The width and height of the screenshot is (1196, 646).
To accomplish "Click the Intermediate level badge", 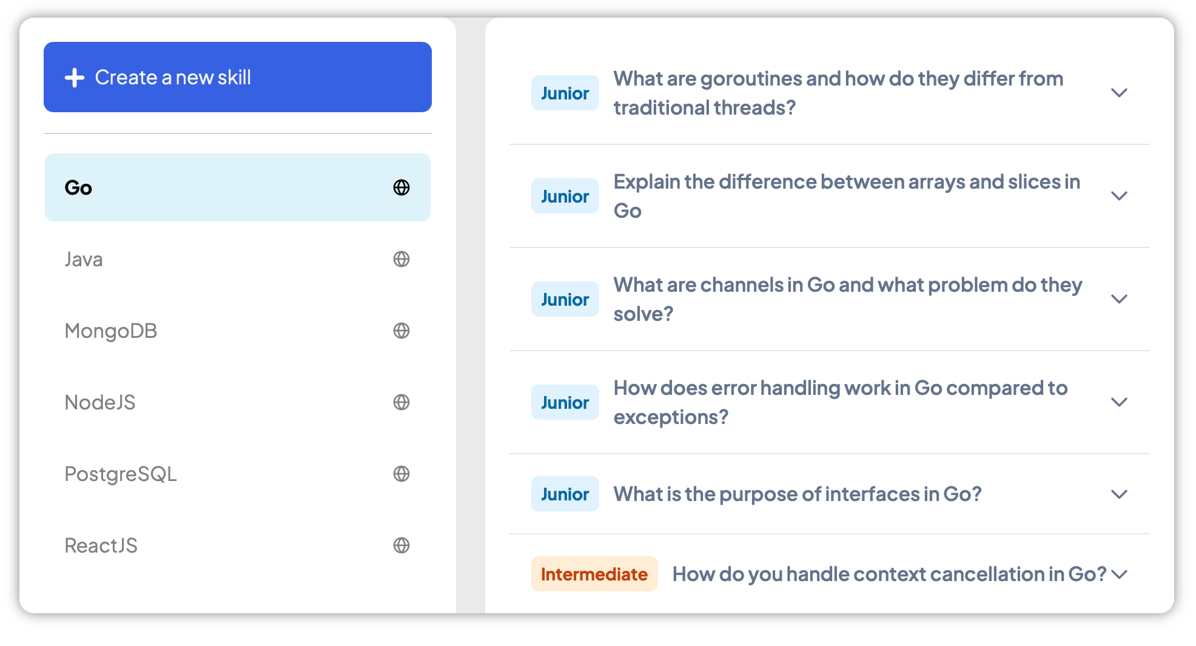I will point(594,574).
